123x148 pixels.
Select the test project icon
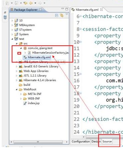click(x=16, y=39)
